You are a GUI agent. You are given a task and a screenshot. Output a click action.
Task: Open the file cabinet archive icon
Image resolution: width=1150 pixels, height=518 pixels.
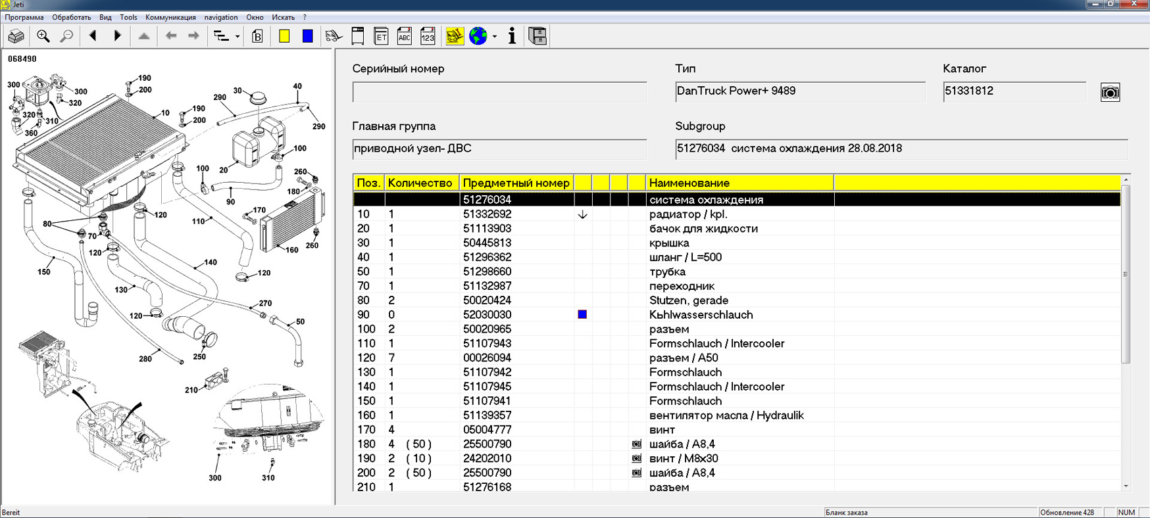point(537,36)
